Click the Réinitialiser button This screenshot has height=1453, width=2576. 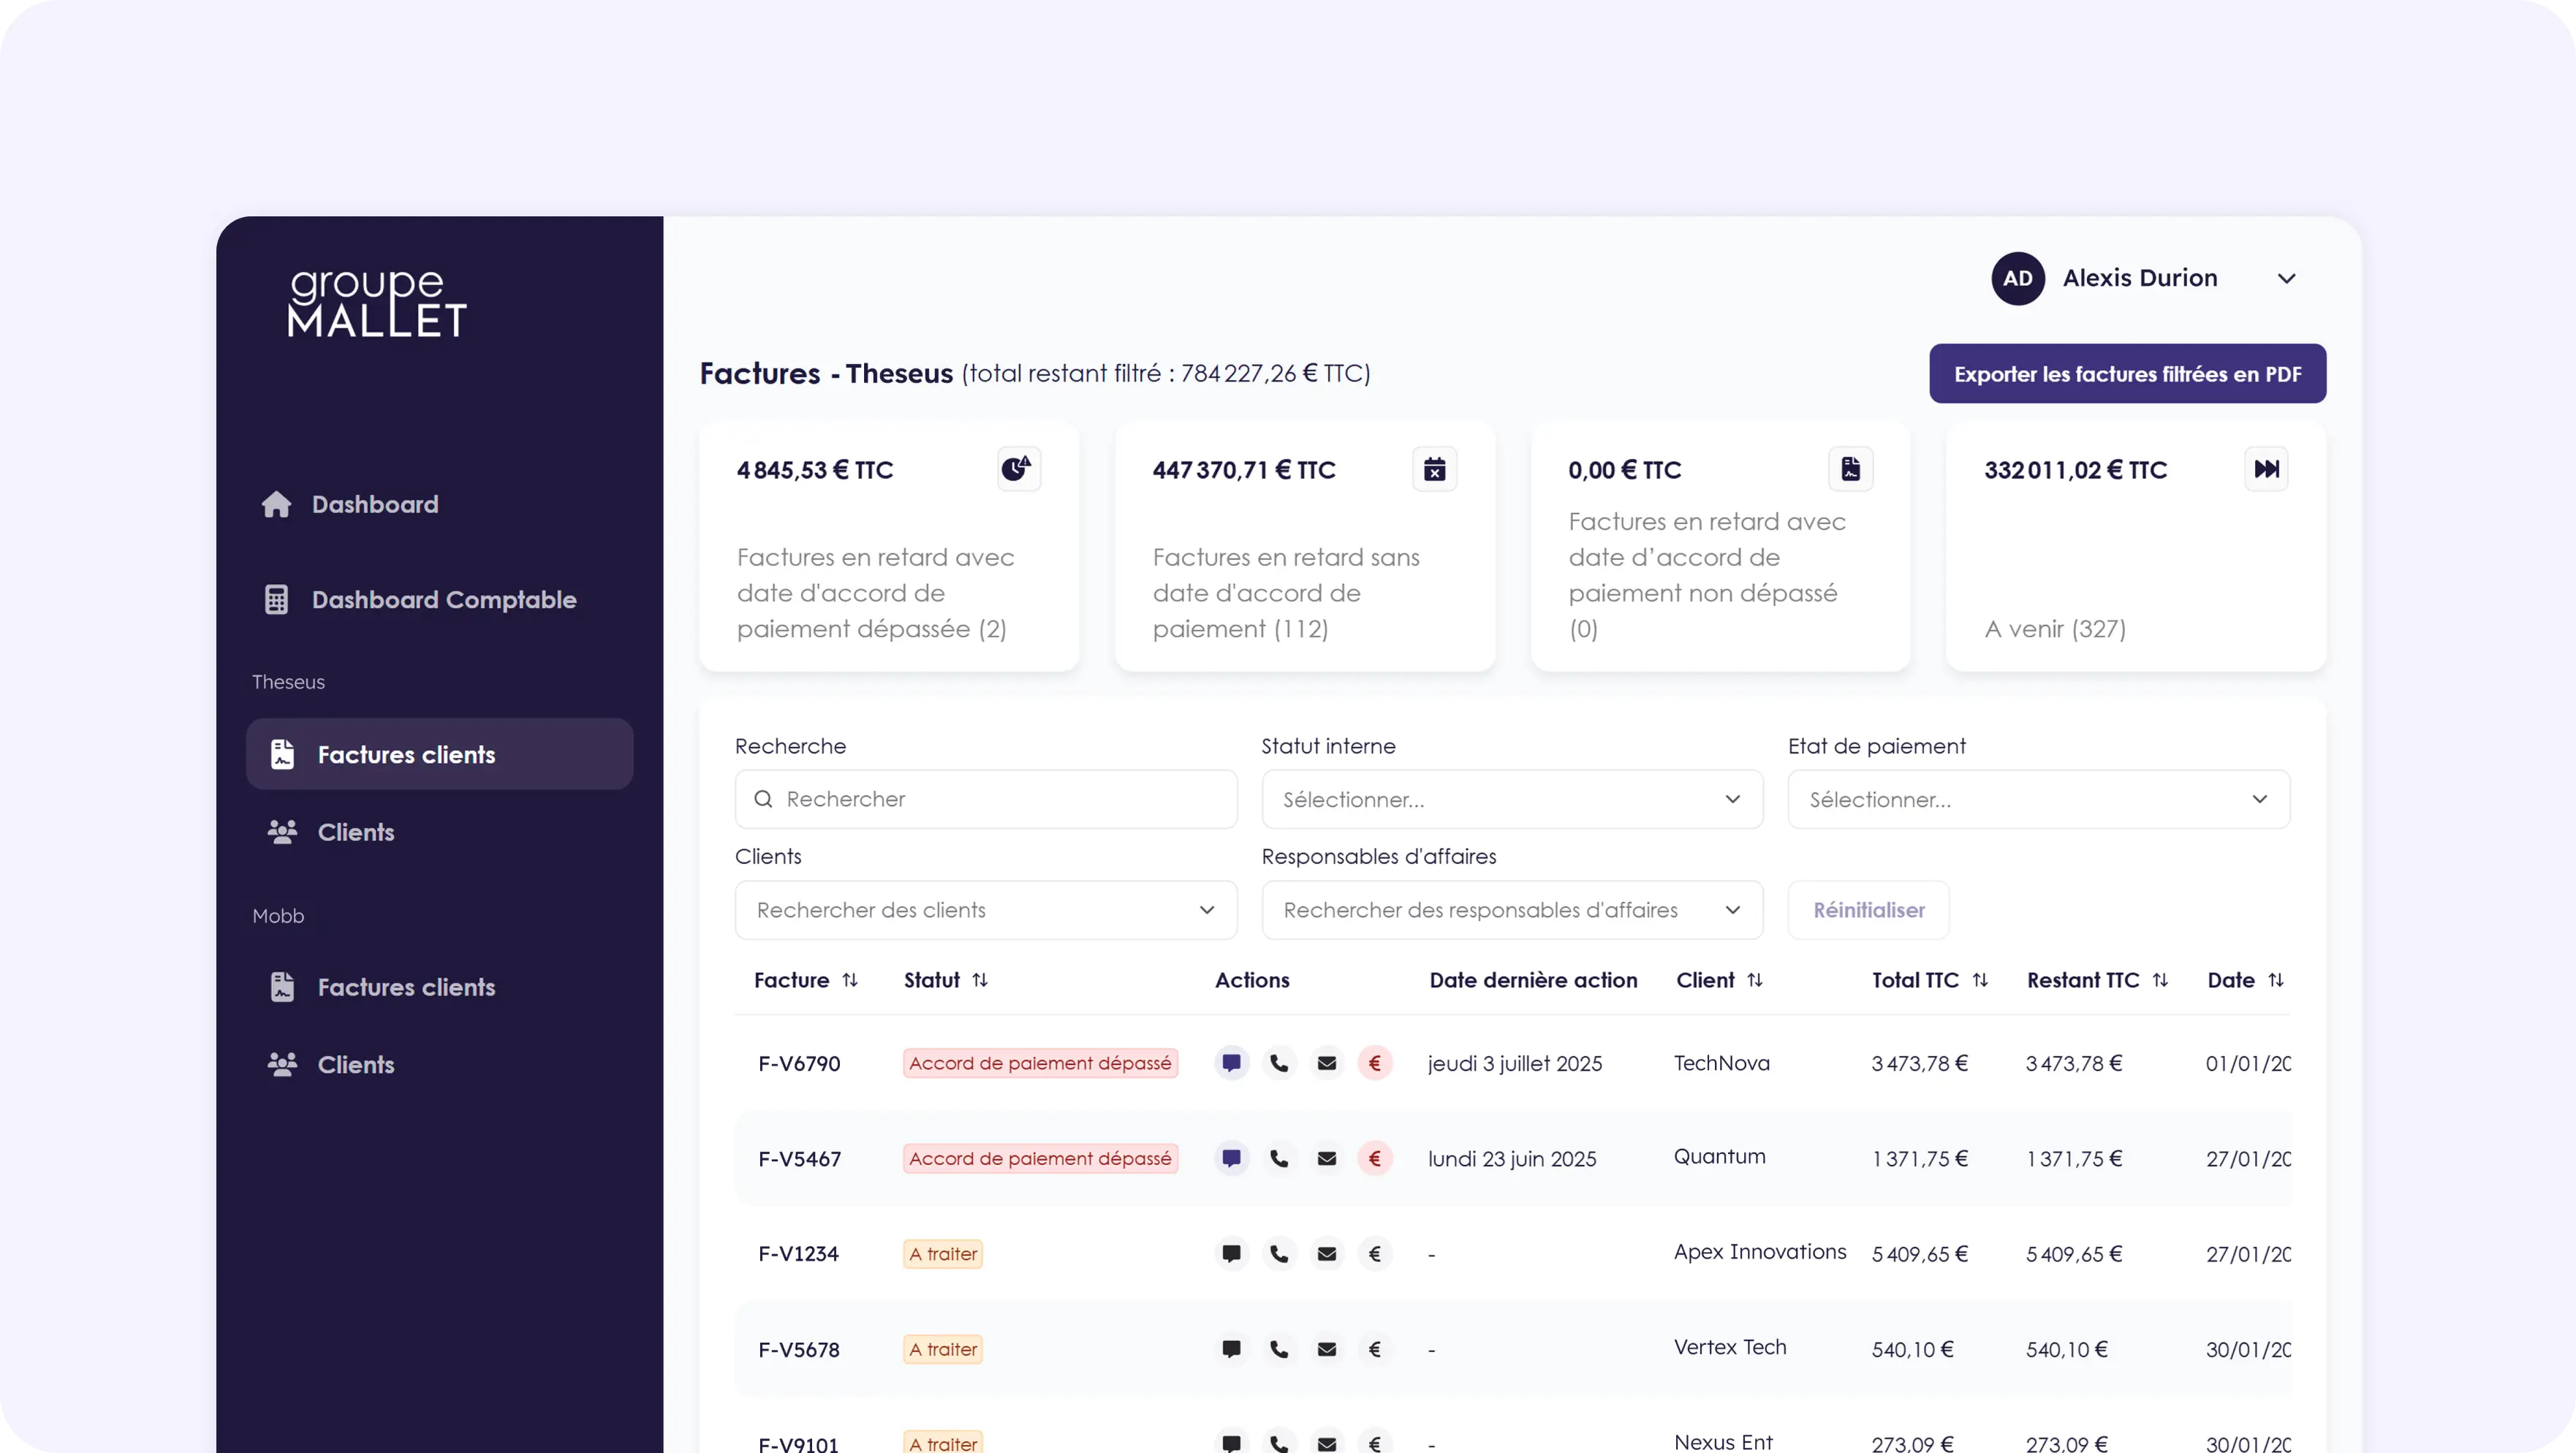[1868, 910]
